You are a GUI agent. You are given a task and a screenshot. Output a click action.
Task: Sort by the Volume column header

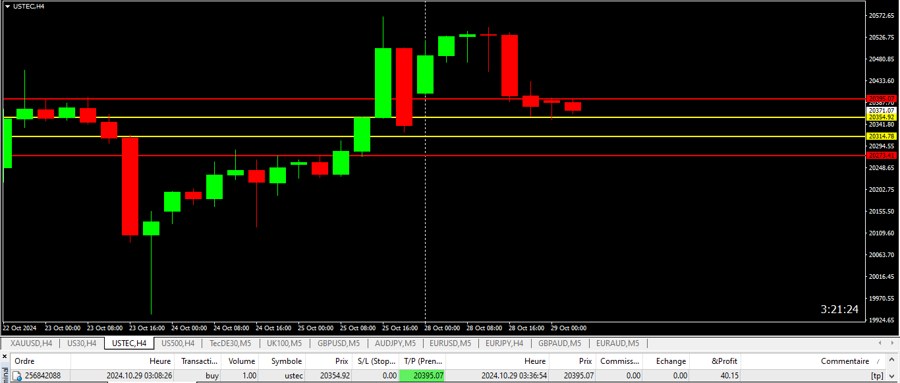pos(240,361)
